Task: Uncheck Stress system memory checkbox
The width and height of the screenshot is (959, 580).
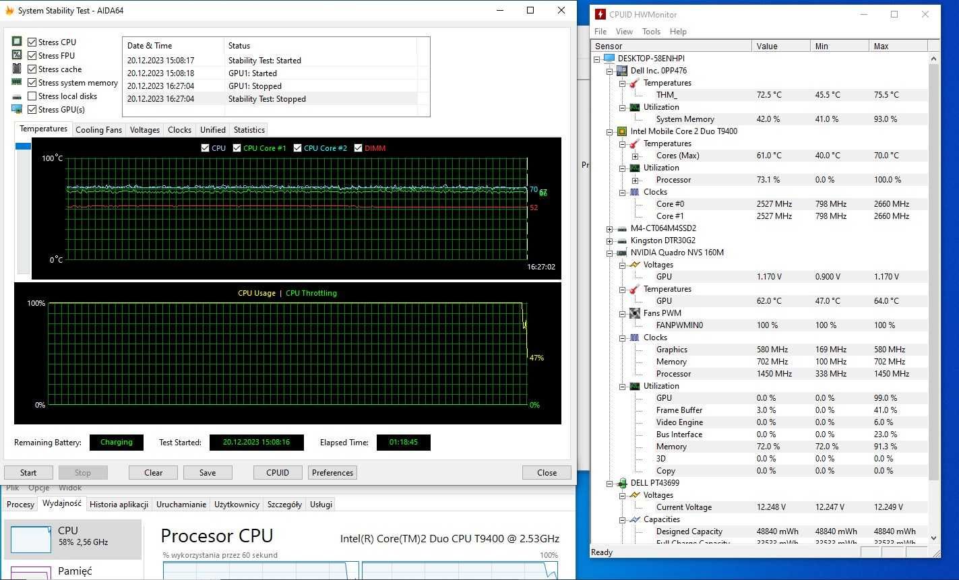Action: pos(32,82)
